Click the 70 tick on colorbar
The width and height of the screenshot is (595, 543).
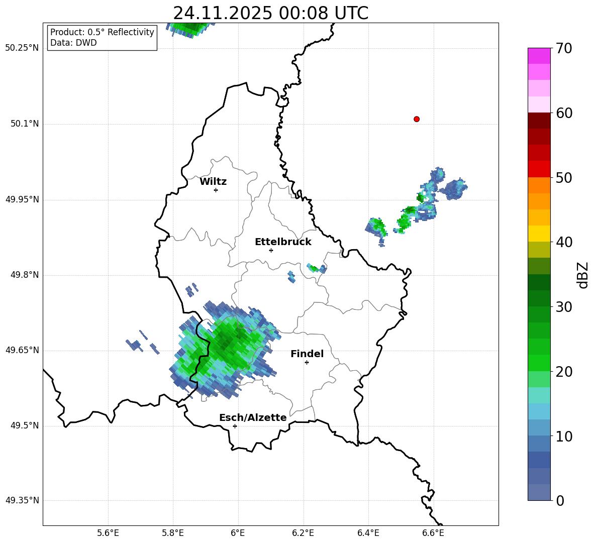tap(563, 48)
